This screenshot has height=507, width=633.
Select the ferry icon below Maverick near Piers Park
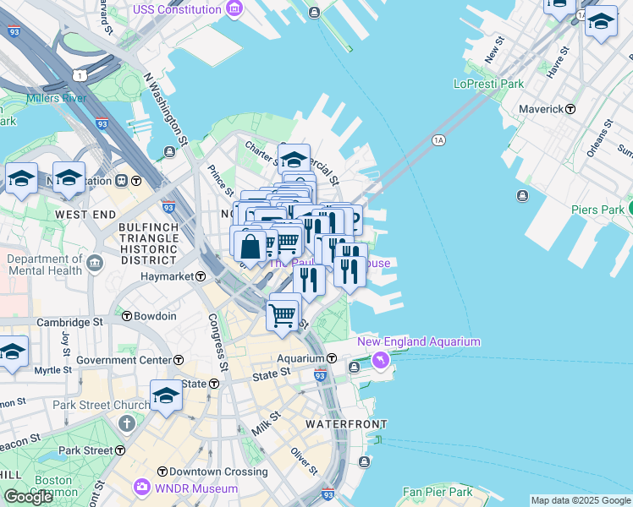[x=522, y=196]
